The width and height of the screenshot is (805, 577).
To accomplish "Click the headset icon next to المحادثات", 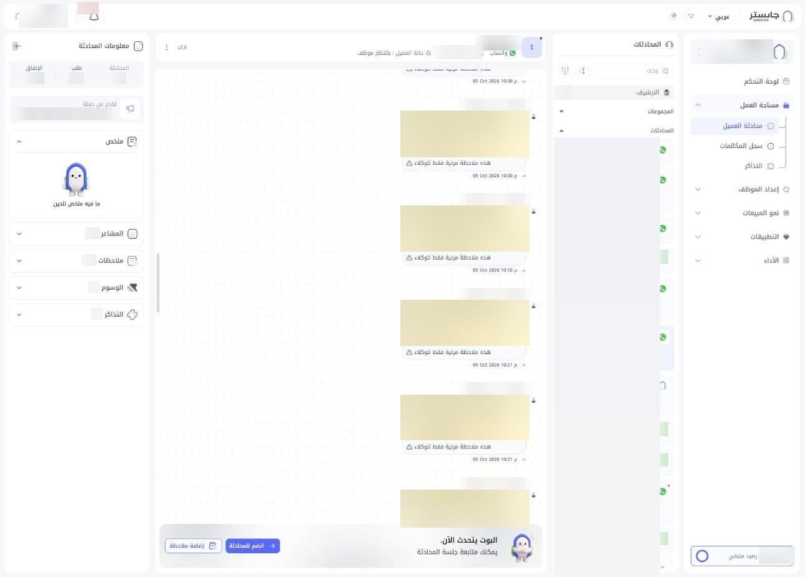I will (x=669, y=44).
